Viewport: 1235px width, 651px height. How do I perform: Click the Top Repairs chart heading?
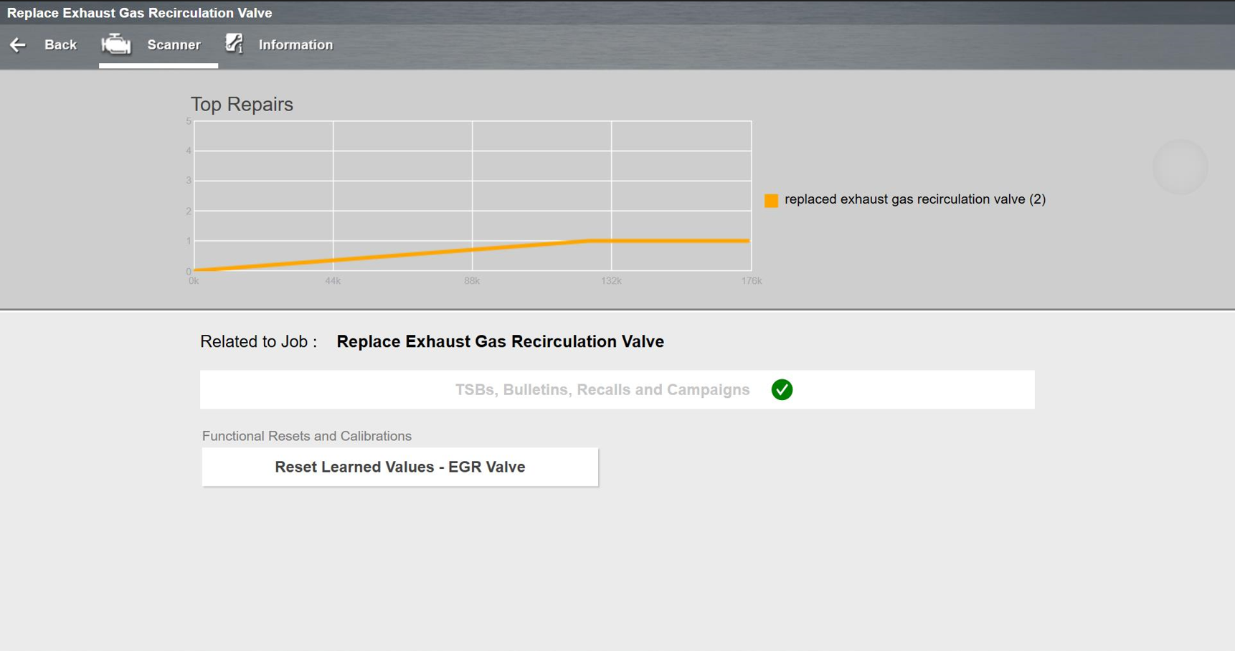pyautogui.click(x=242, y=105)
